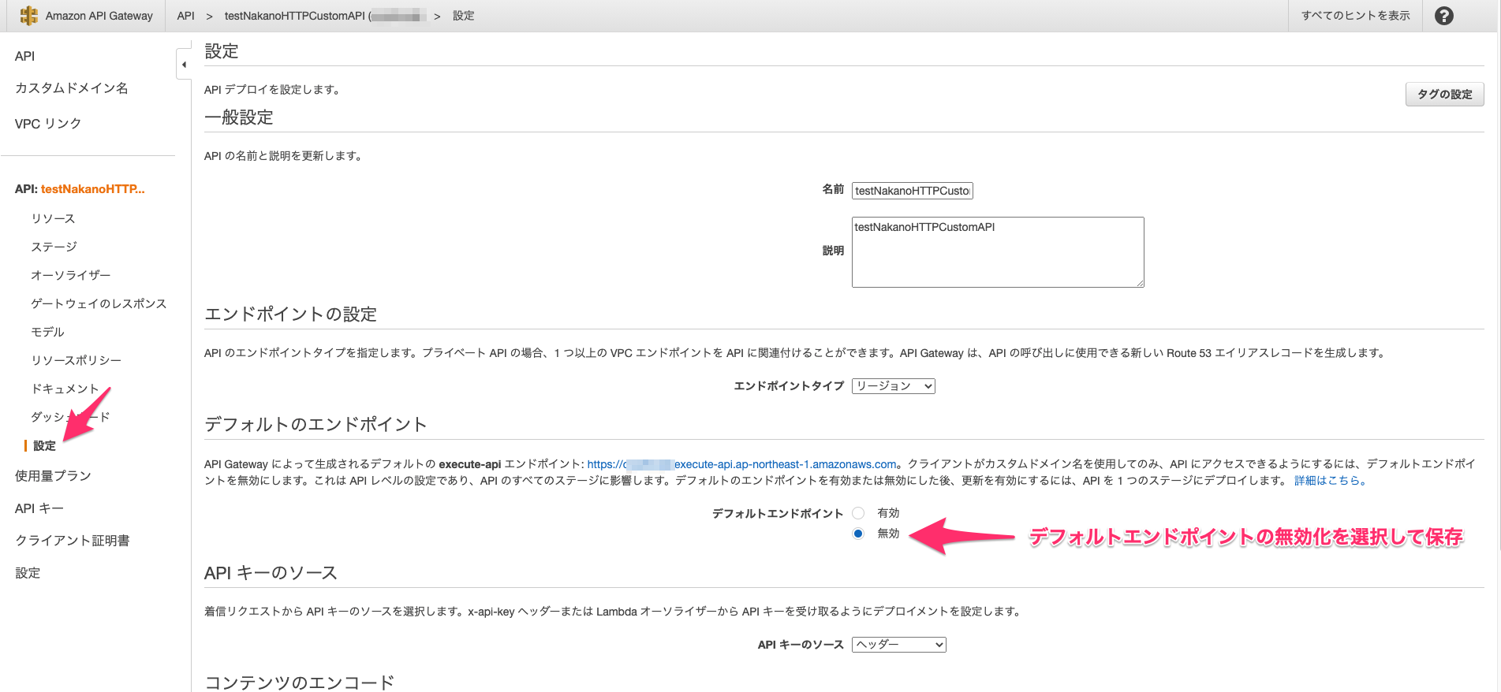This screenshot has height=692, width=1501.
Task: Click the デフォルトのエンドポイント heading
Action: coord(316,425)
